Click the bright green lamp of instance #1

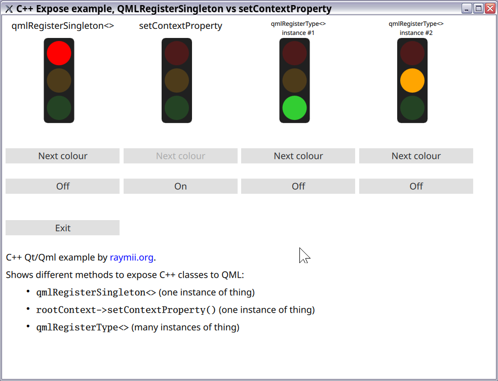(x=294, y=107)
